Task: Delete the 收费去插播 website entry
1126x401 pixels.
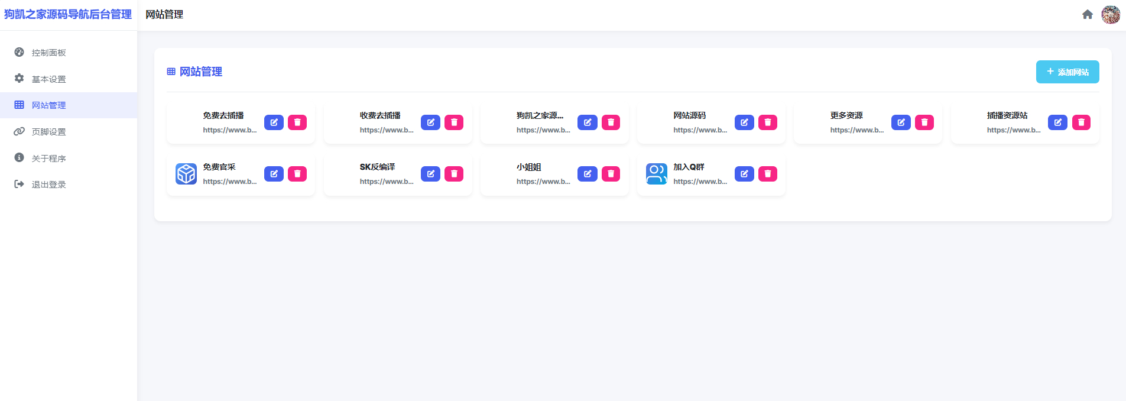Action: coord(454,122)
